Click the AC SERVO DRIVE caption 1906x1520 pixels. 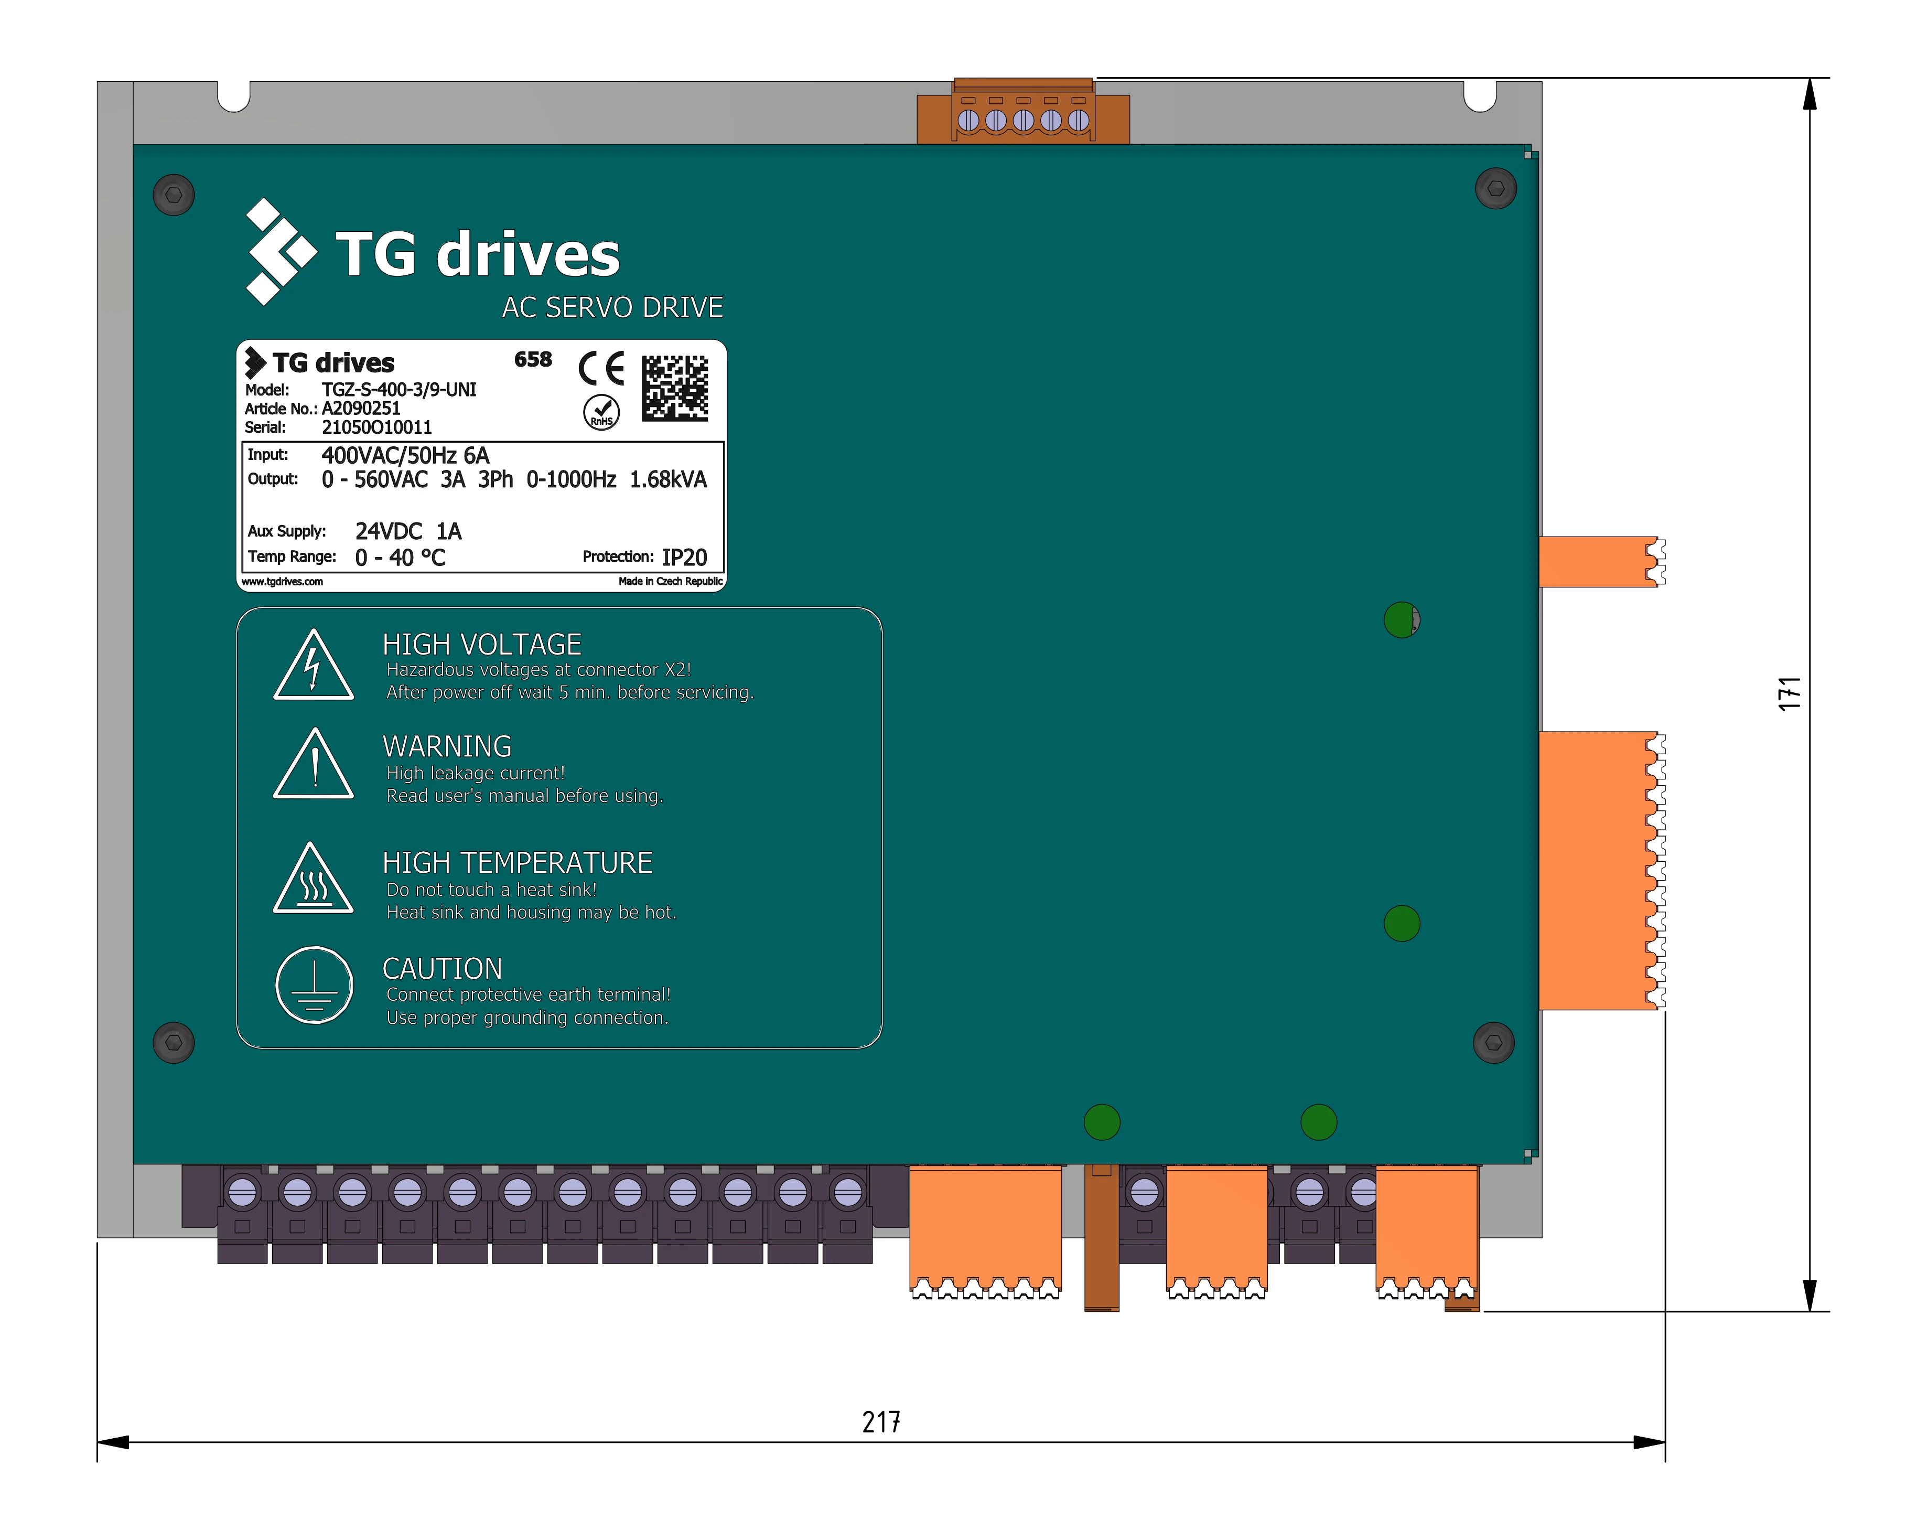coord(612,307)
